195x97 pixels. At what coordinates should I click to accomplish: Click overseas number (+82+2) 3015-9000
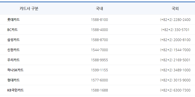[175, 80]
